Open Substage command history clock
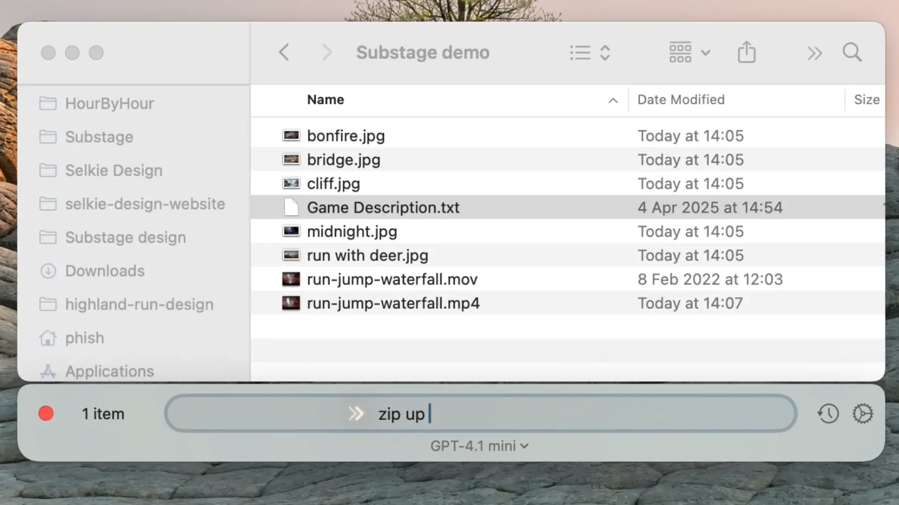 pos(828,413)
